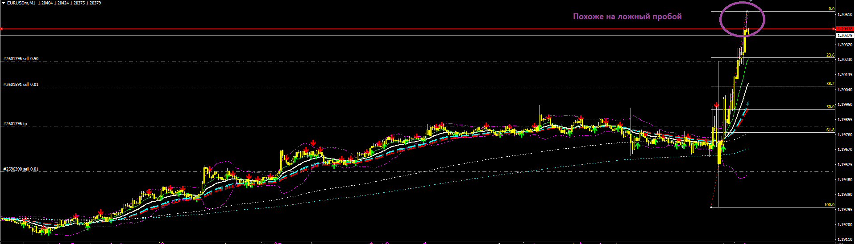Click the OHLC values 1.20404 1.20424 1.20375 1.20379
This screenshot has height=244, width=855.
tap(70, 3)
